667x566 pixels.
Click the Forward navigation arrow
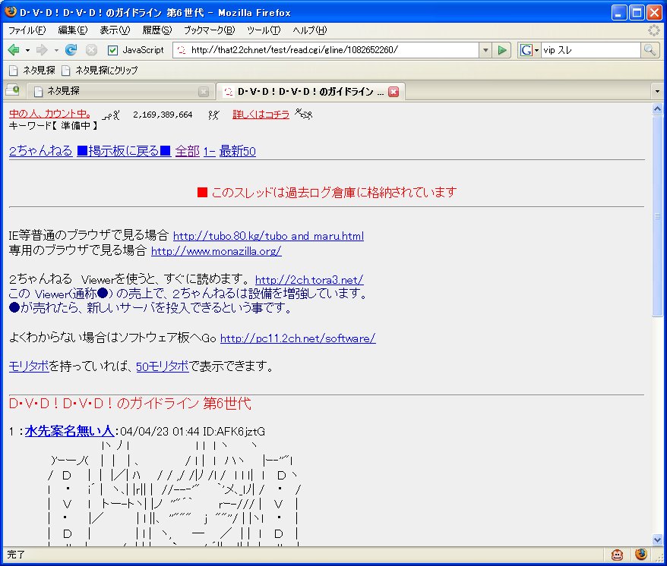(42, 50)
